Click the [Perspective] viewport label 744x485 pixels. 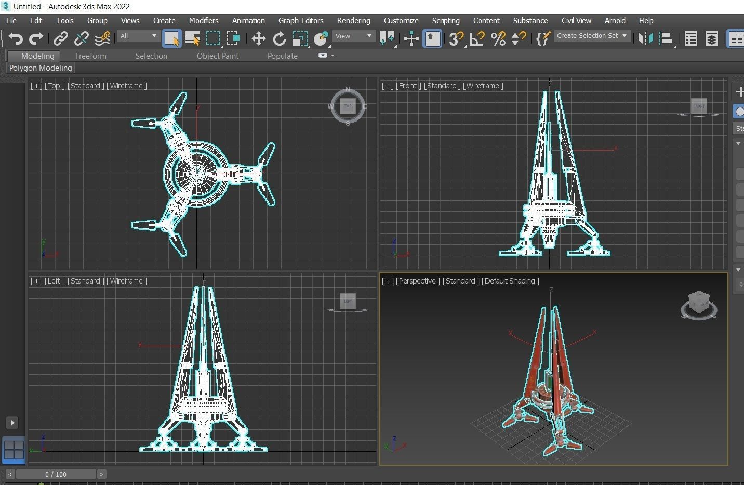click(x=418, y=281)
